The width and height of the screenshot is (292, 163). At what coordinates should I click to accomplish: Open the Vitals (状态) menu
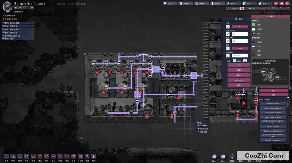click(170, 3)
